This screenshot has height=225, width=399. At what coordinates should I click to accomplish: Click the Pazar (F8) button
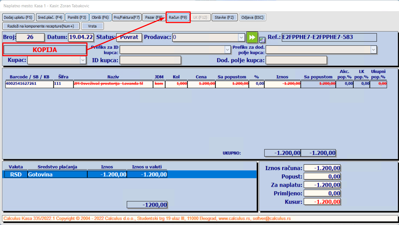click(153, 18)
